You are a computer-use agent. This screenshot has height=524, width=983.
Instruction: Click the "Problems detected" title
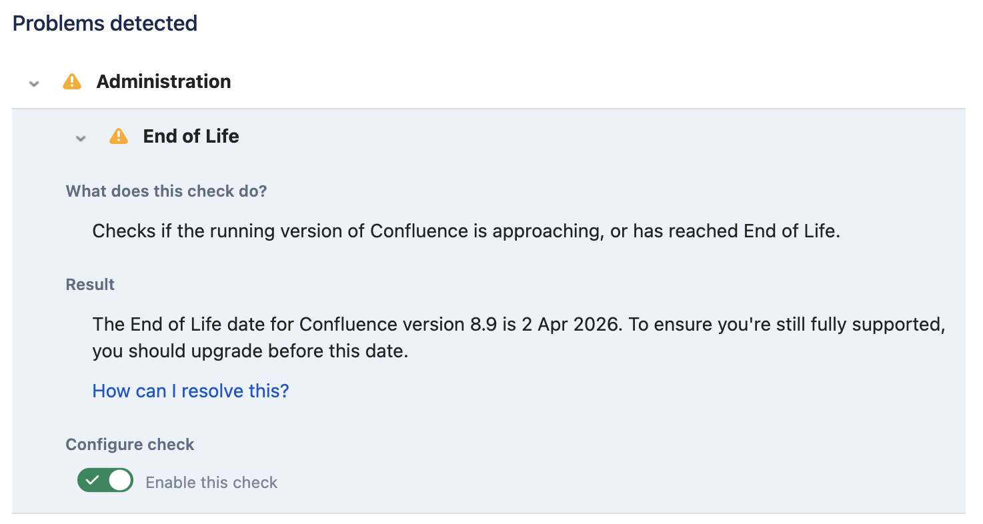click(x=105, y=23)
